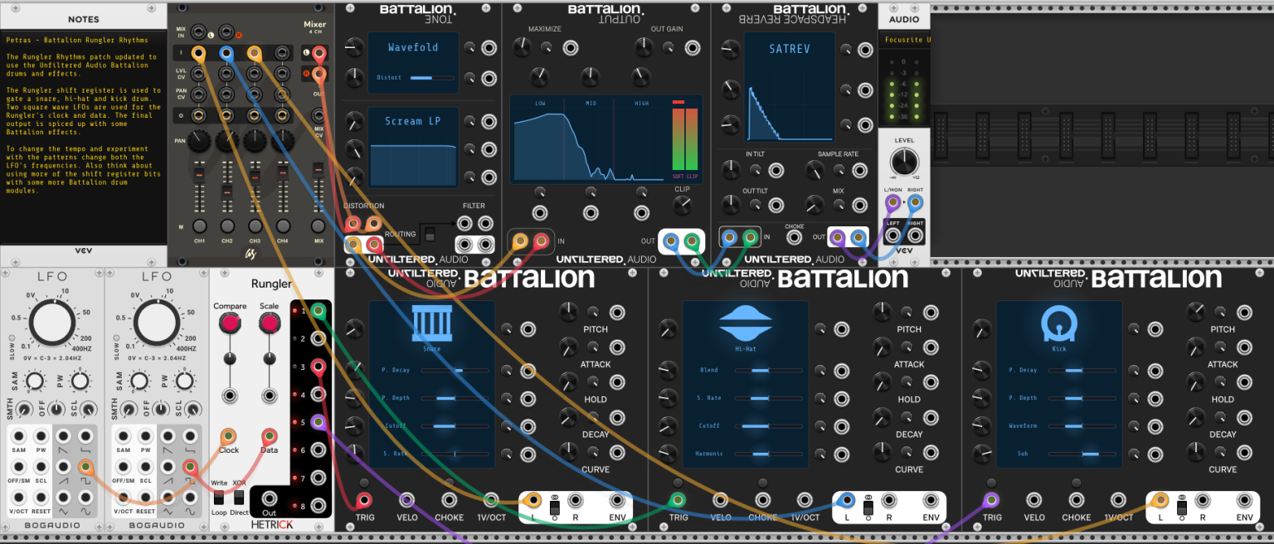Open the Scream LP filter type selector
The image size is (1274, 544).
click(413, 121)
